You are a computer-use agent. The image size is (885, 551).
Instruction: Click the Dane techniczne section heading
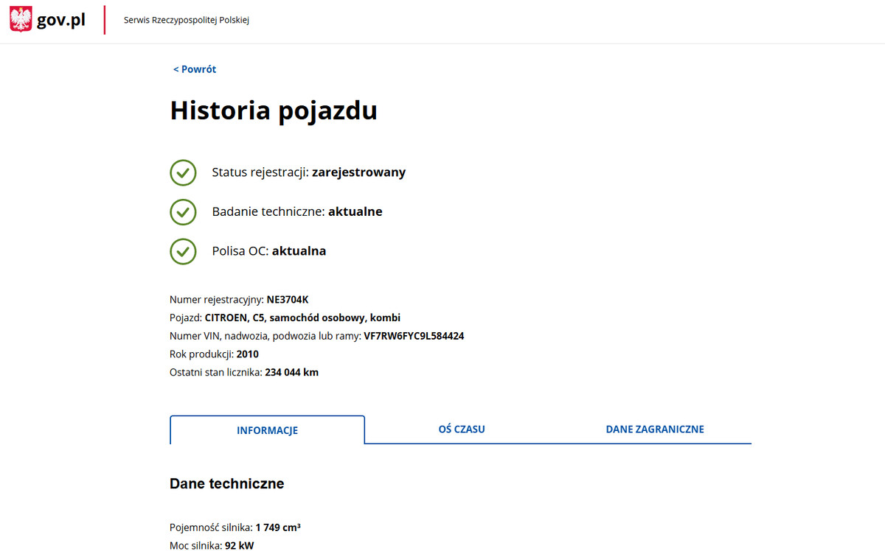point(226,484)
